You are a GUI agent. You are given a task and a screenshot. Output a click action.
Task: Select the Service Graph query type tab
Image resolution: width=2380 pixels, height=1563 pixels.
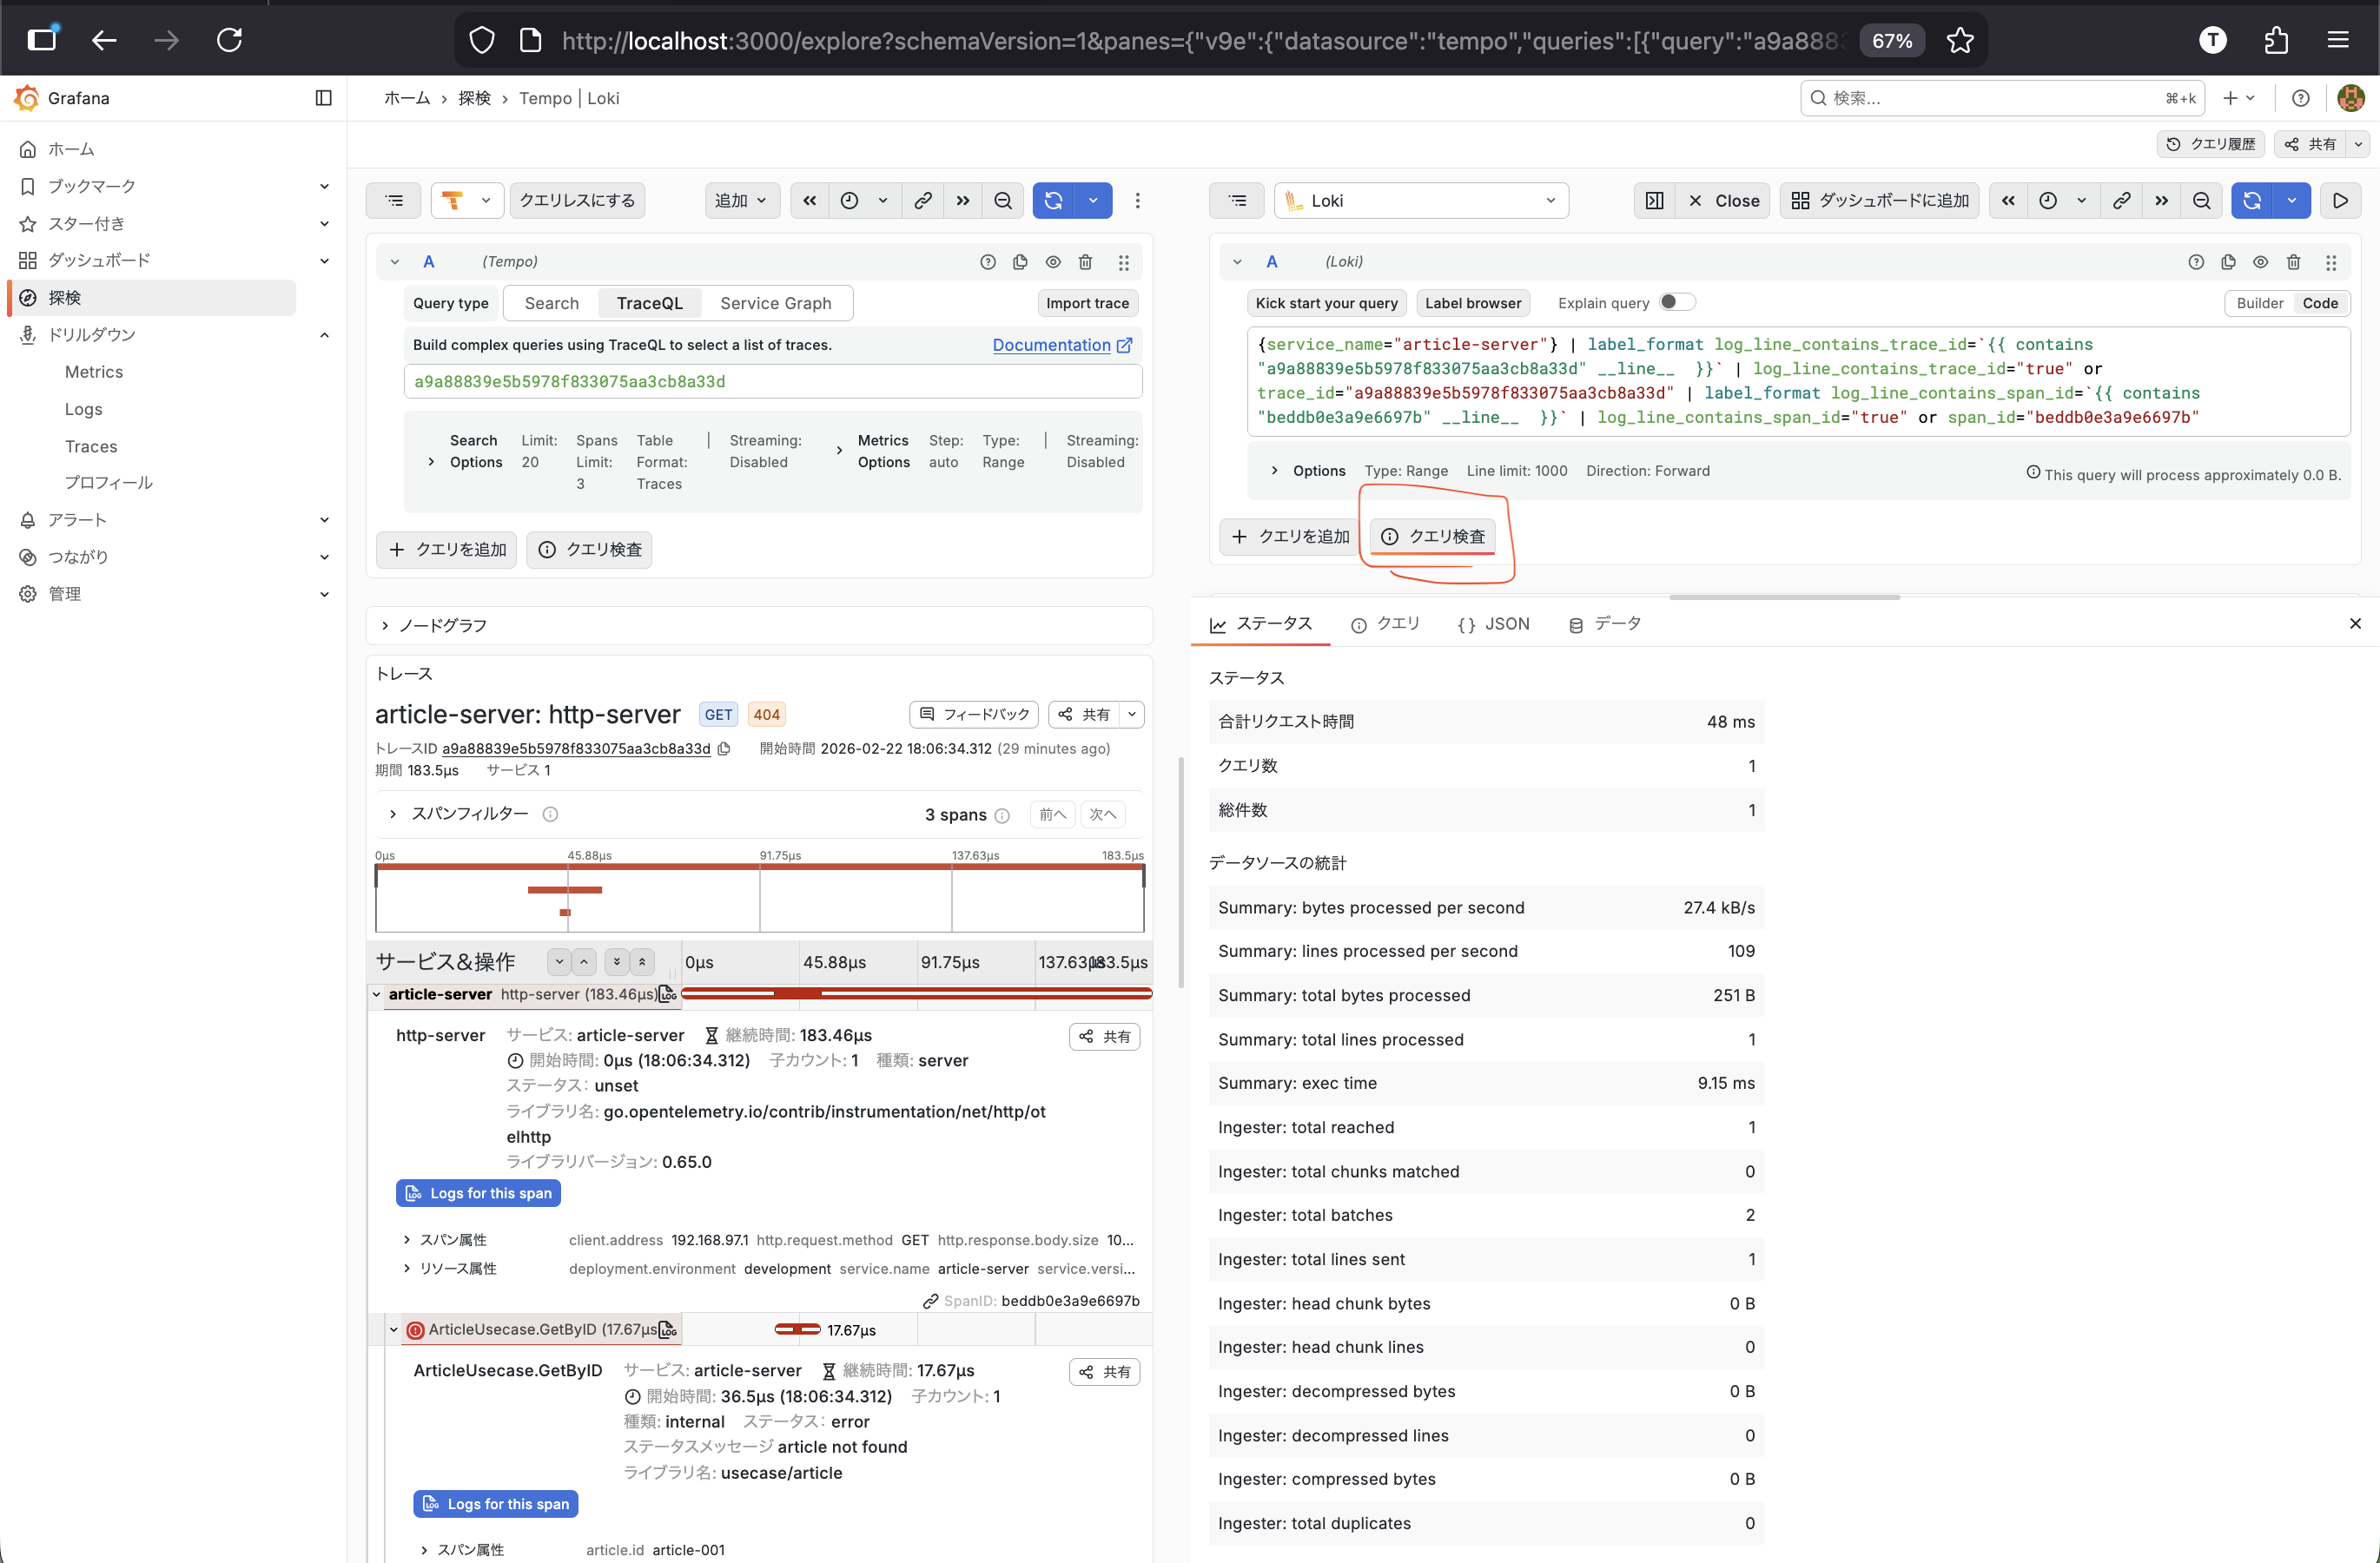pyautogui.click(x=775, y=303)
